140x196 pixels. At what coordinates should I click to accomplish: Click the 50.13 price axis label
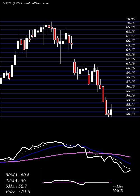tap(130, 114)
